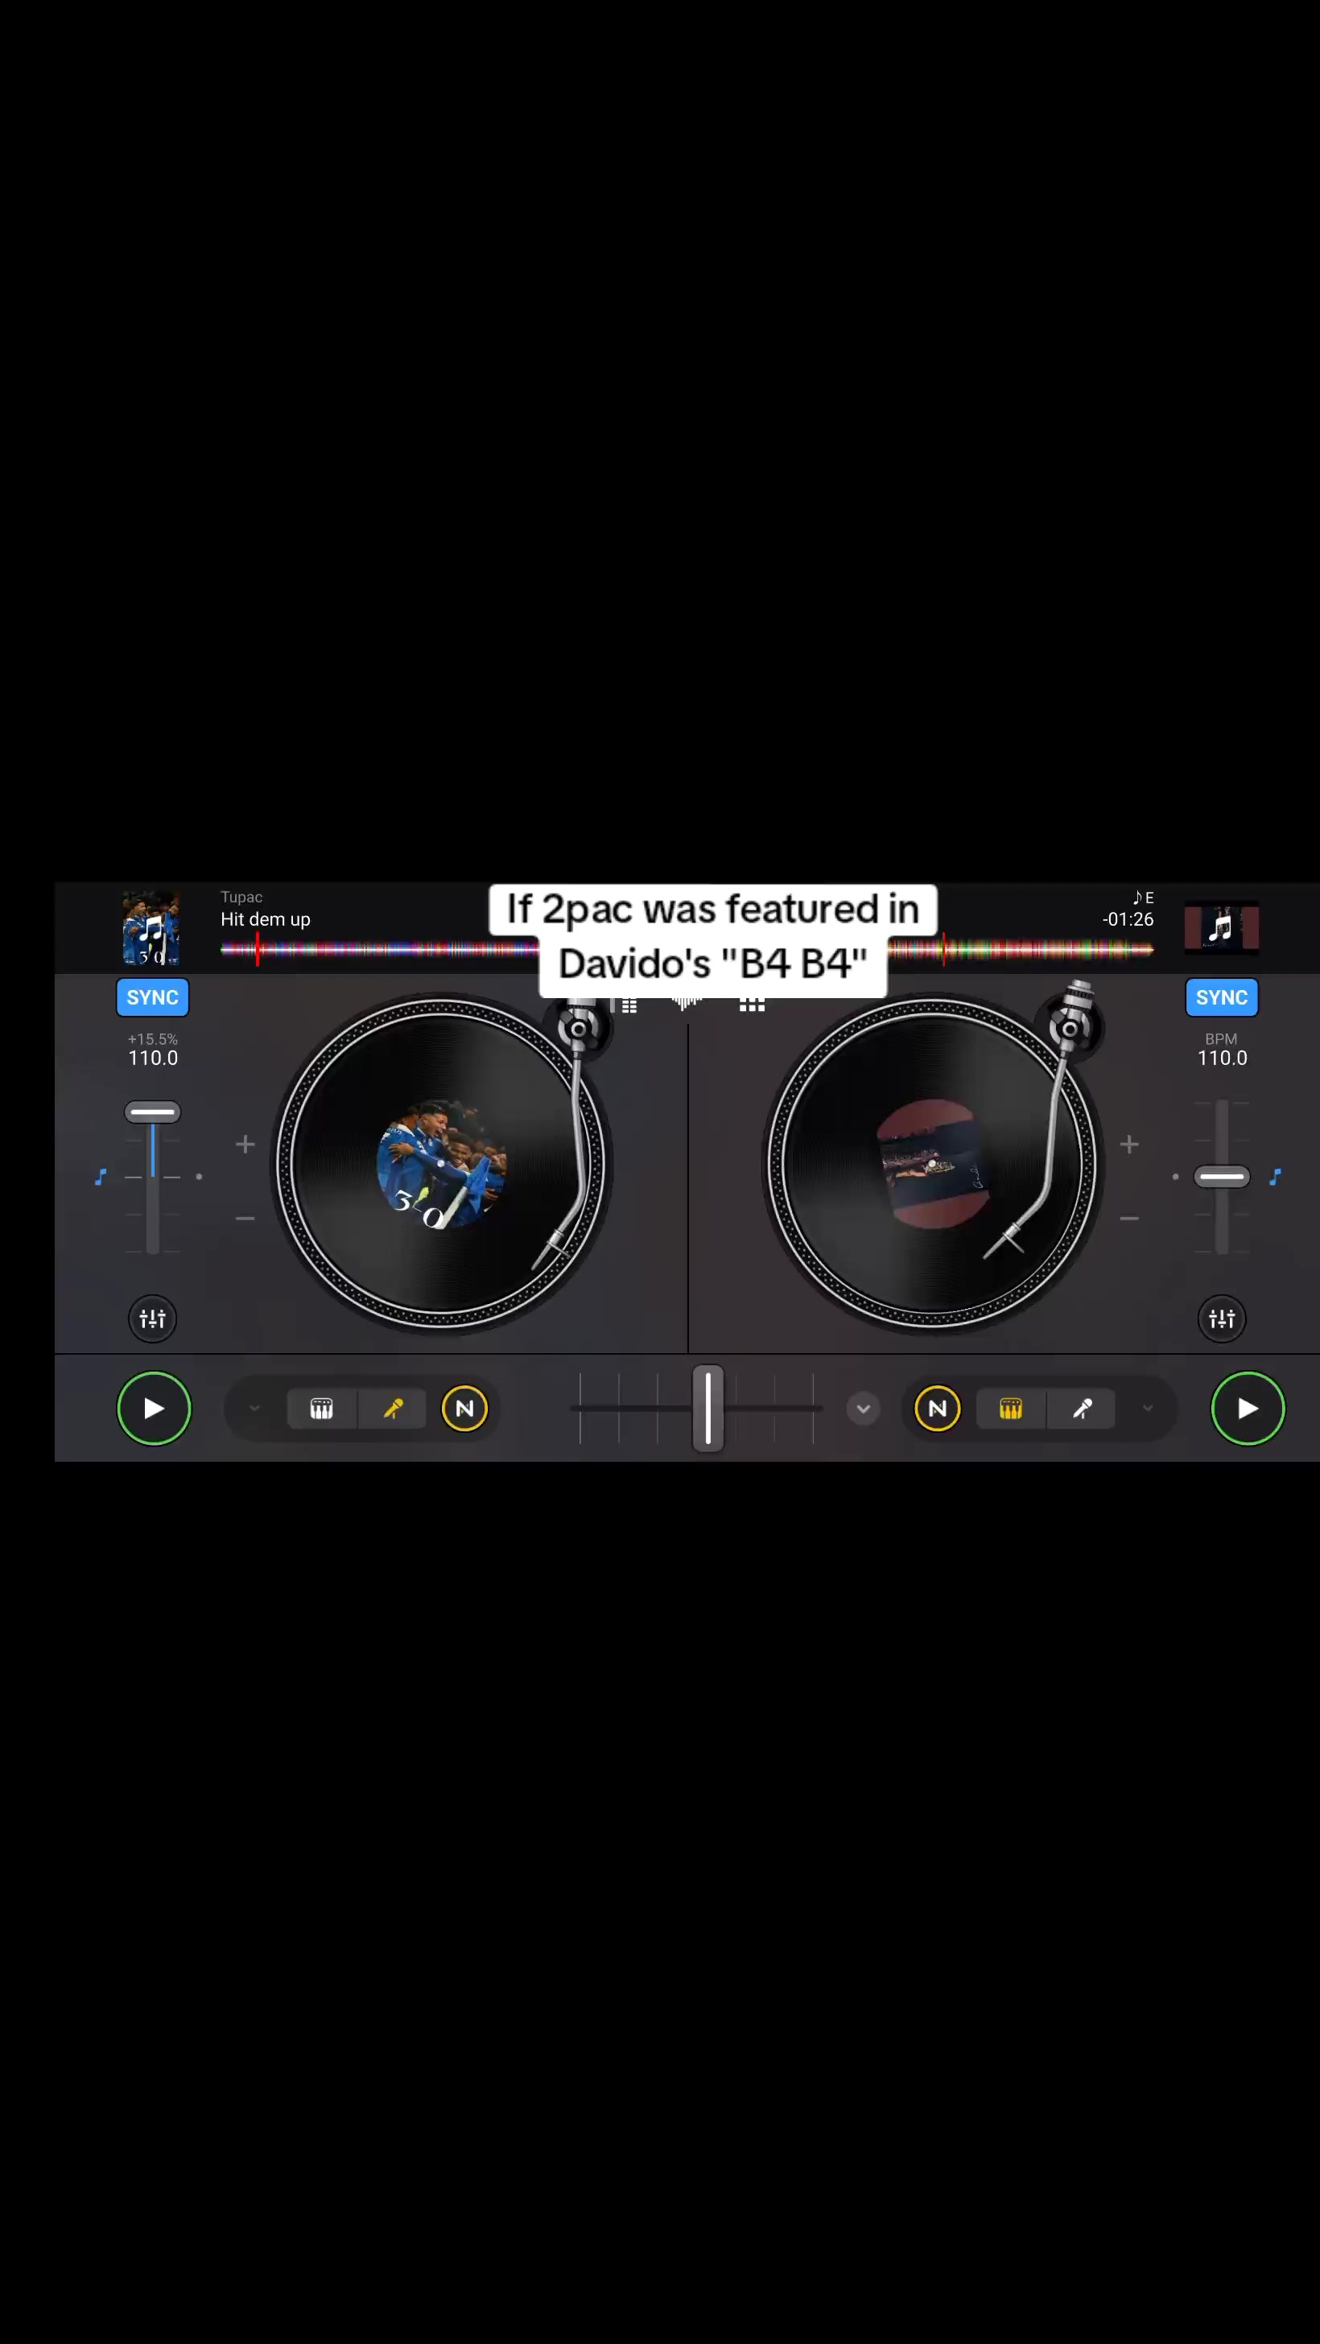Nudge right deck pitch up with plus
Image resolution: width=1320 pixels, height=2344 pixels.
[1129, 1144]
